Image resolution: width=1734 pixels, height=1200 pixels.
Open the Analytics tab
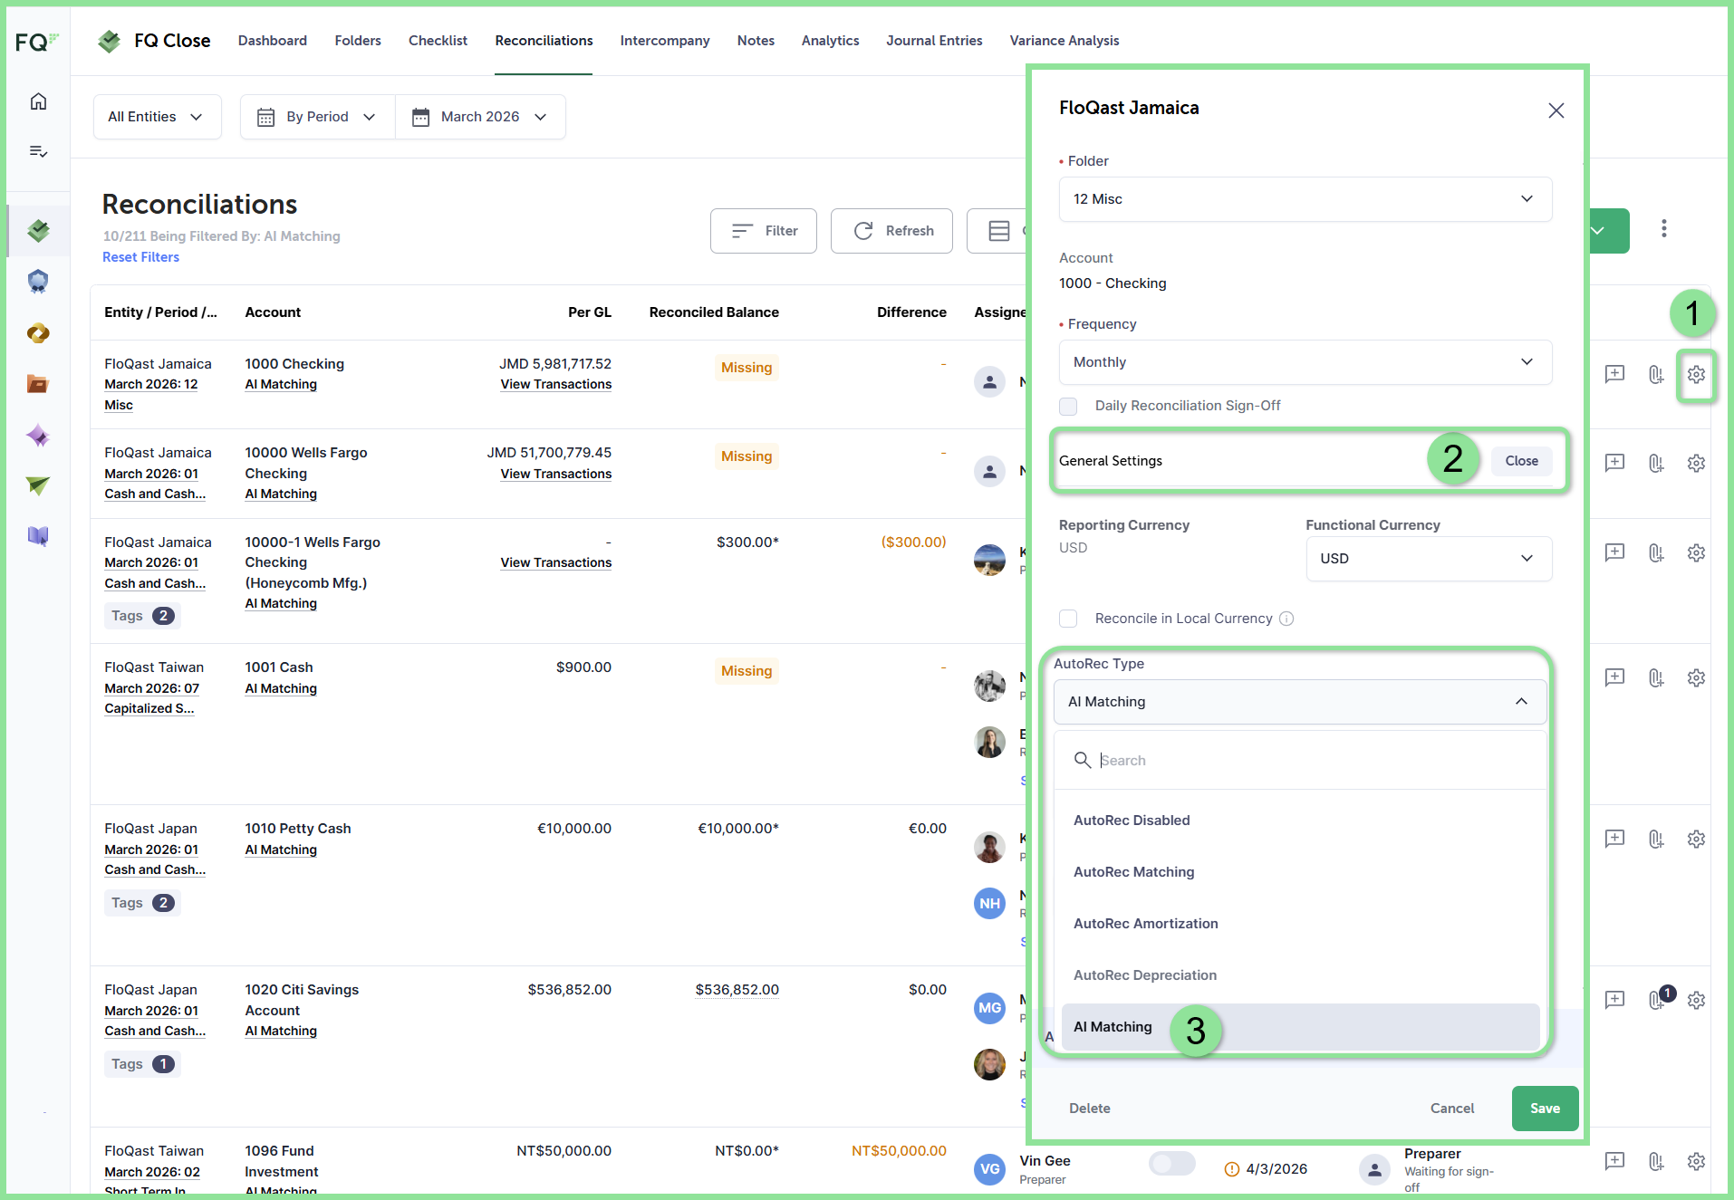[830, 41]
